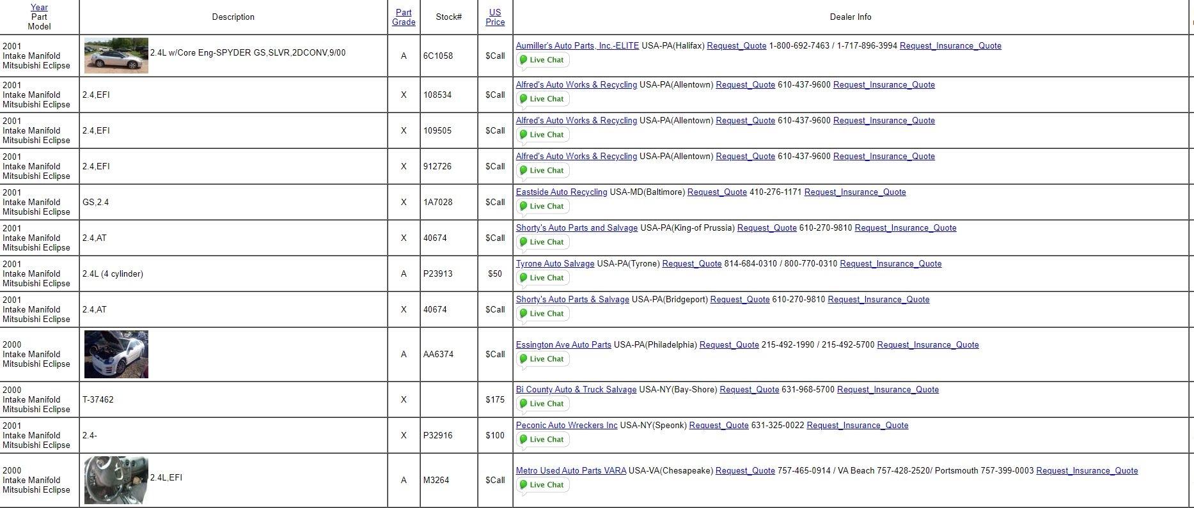Select the $50 price cell
1194x508 pixels.
click(495, 274)
